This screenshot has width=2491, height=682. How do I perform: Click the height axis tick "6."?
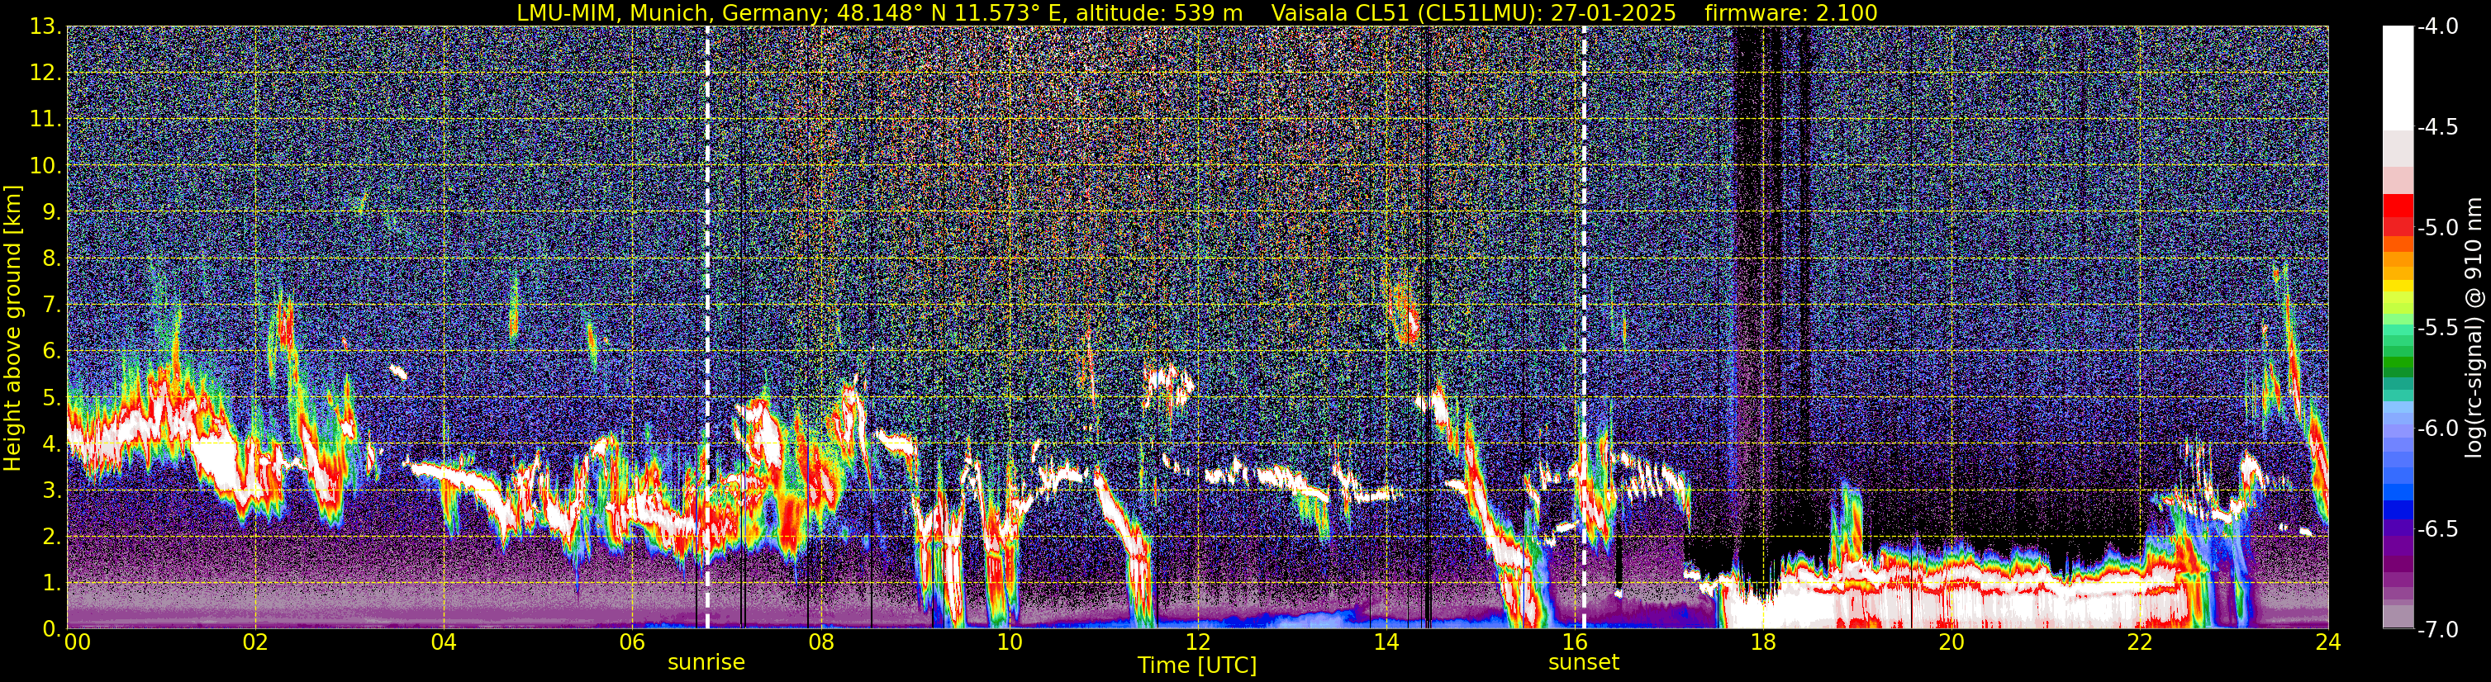[x=52, y=351]
